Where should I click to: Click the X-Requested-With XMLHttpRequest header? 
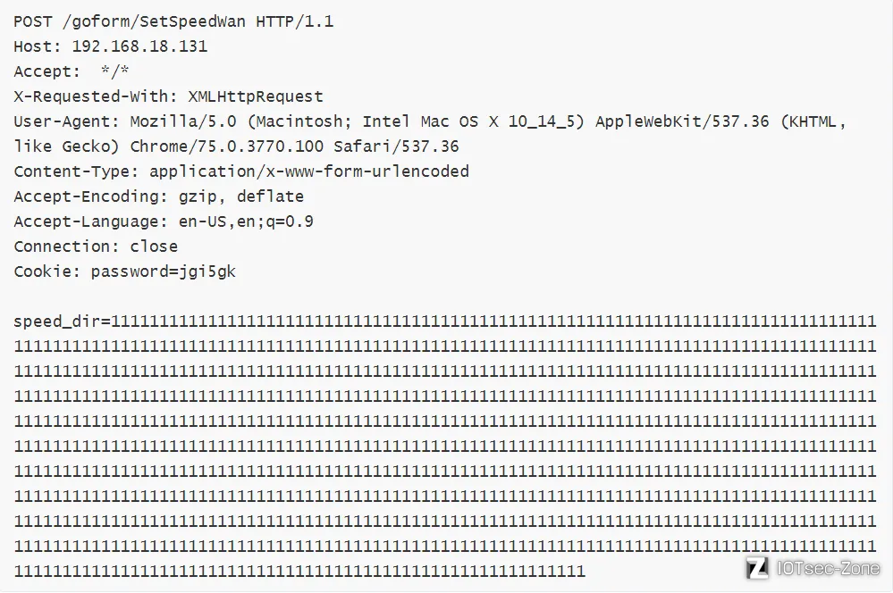point(169,96)
